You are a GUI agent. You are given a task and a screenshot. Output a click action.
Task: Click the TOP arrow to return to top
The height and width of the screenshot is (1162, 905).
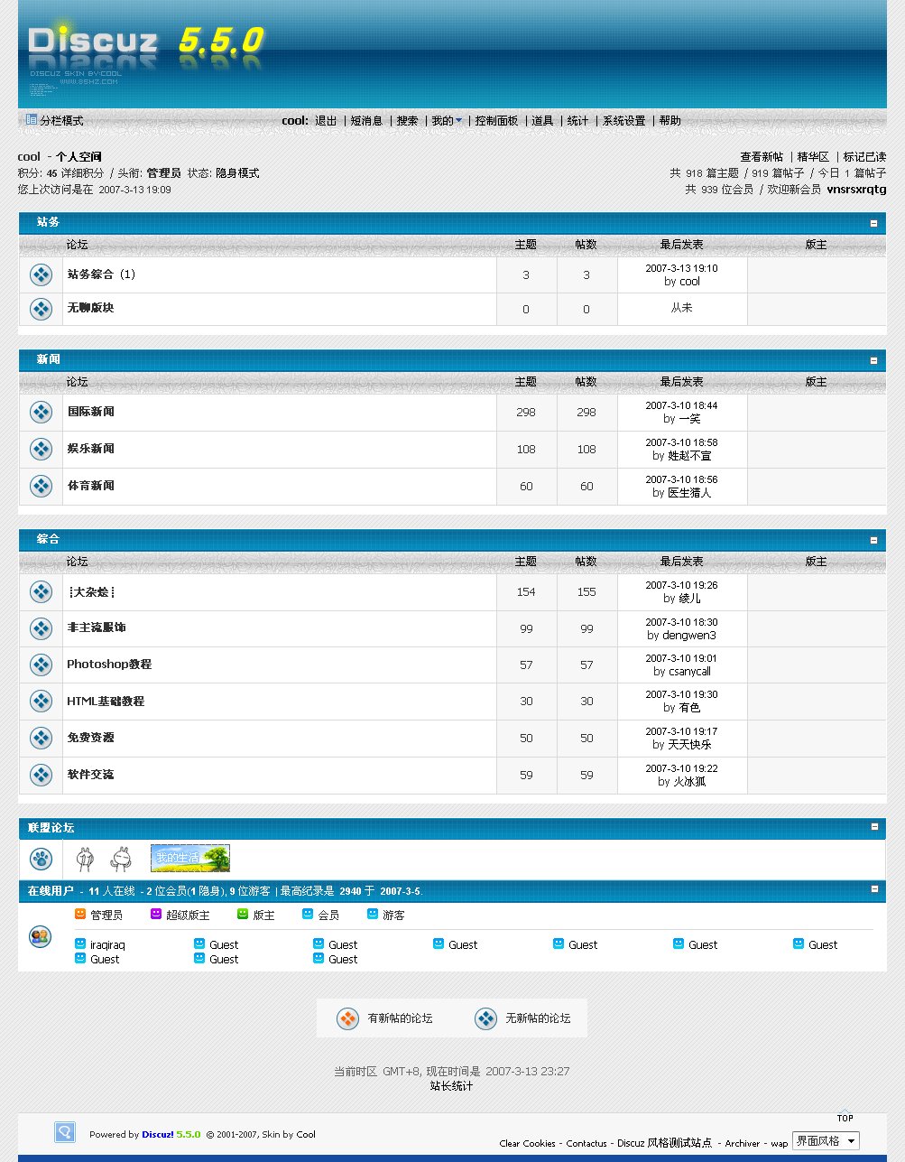[845, 1116]
